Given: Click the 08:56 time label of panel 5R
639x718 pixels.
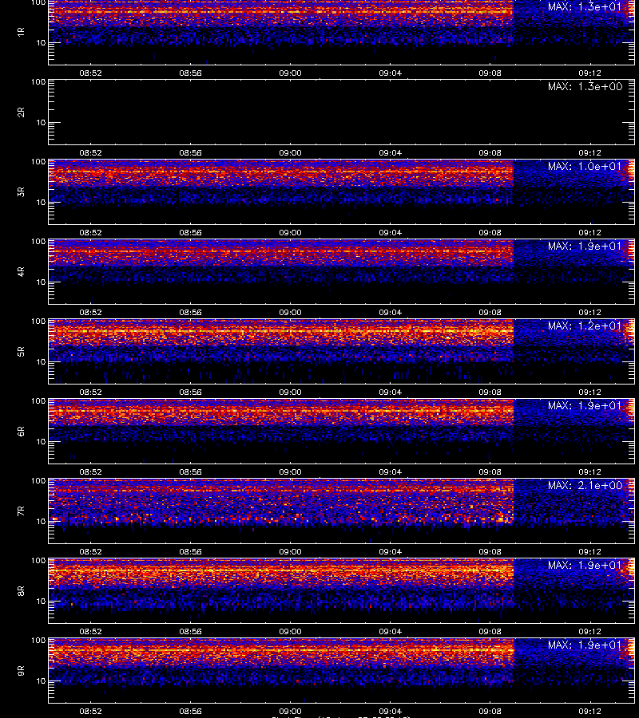Looking at the screenshot, I should coord(190,393).
